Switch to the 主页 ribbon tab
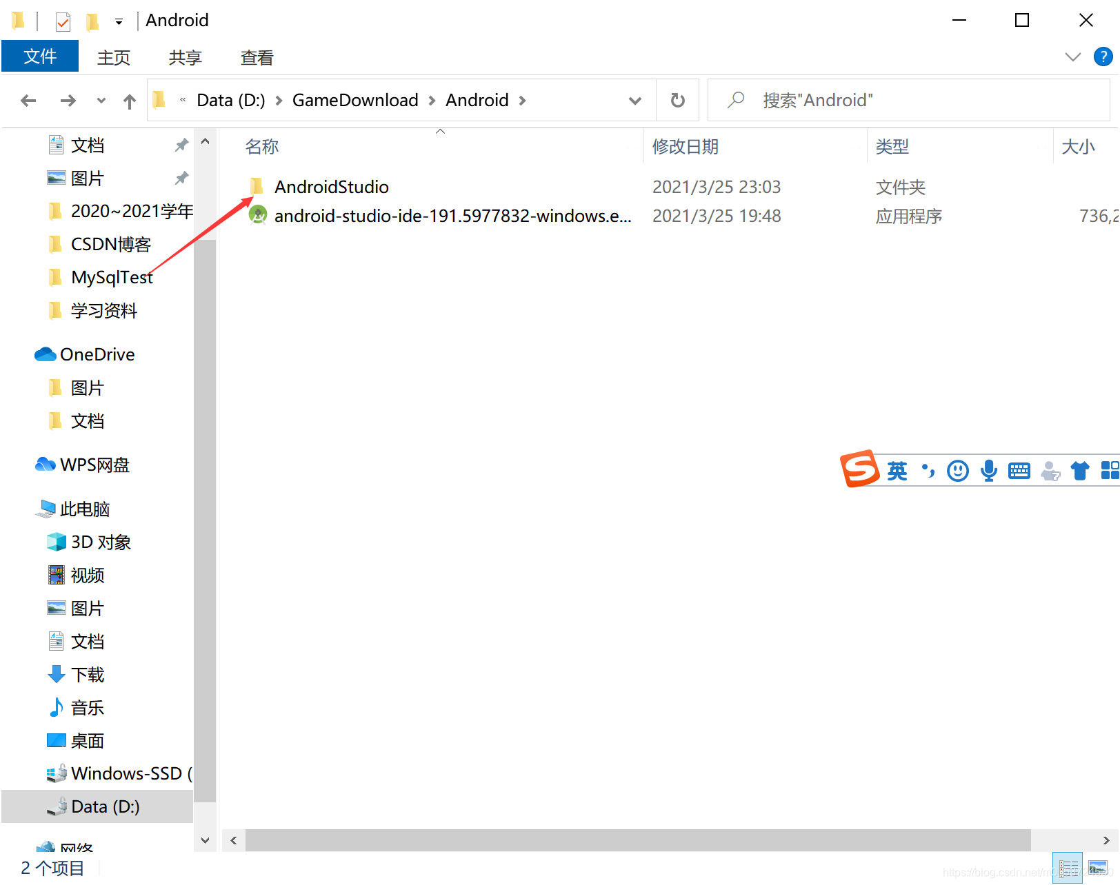 (114, 57)
